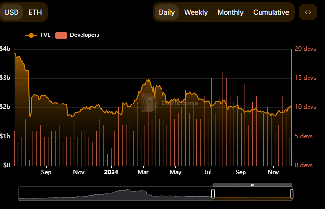Toggle the Developers series legend label

pos(84,35)
